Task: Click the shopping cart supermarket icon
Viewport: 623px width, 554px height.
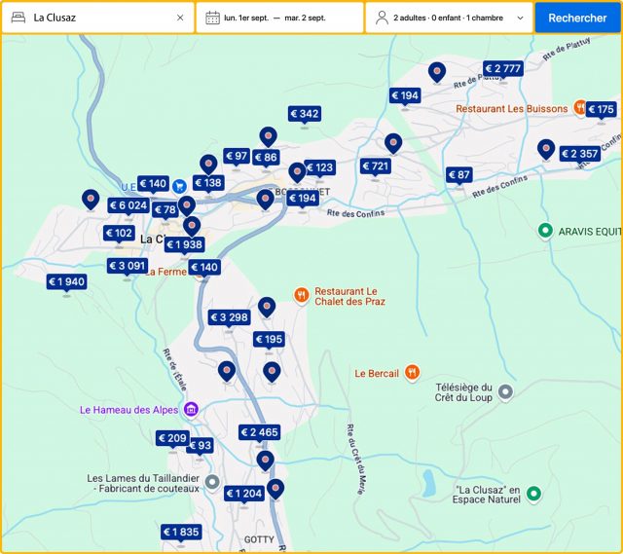Action: pyautogui.click(x=179, y=185)
